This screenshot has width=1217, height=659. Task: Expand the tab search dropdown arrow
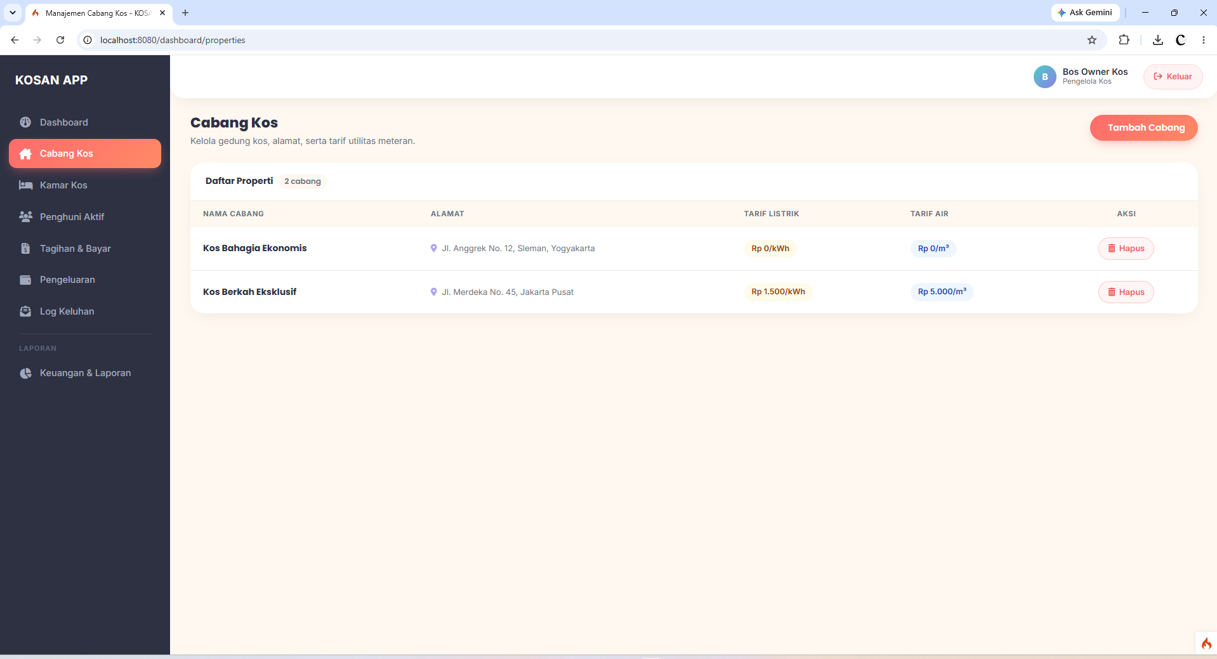coord(12,13)
